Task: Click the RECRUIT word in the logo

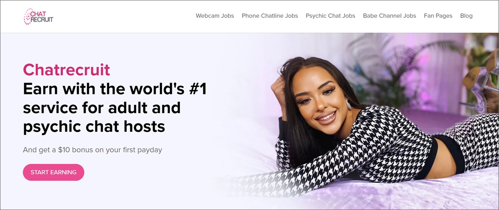Action: 42,19
